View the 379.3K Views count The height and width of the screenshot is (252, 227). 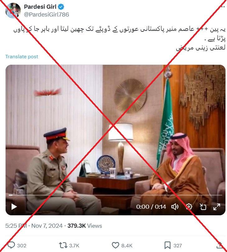[x=85, y=226]
